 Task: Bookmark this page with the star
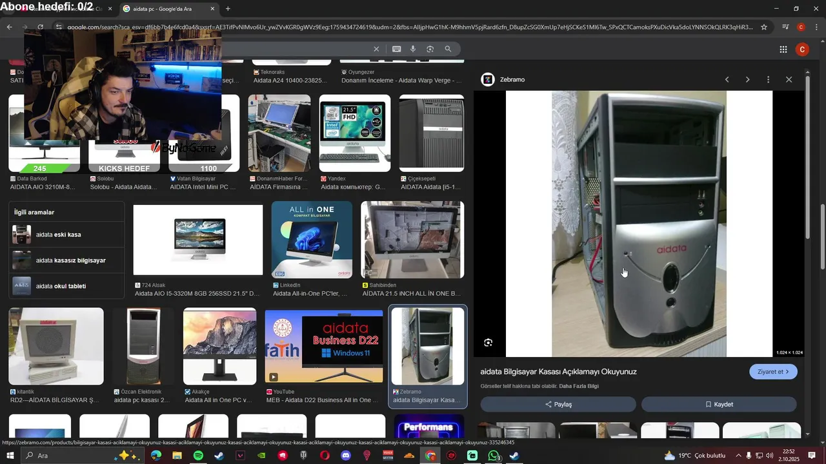click(764, 27)
